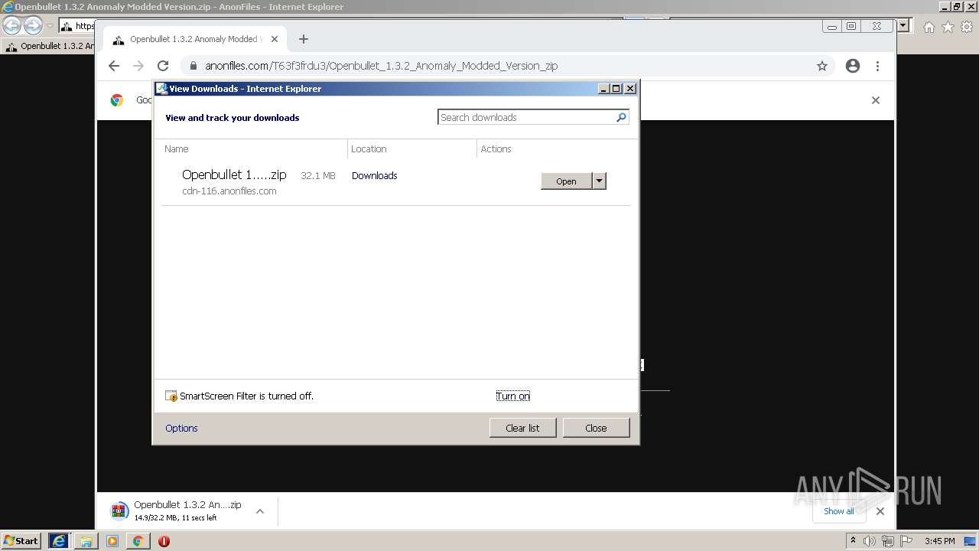Open Windows Explorer folder on taskbar
The height and width of the screenshot is (551, 979).
tap(86, 541)
